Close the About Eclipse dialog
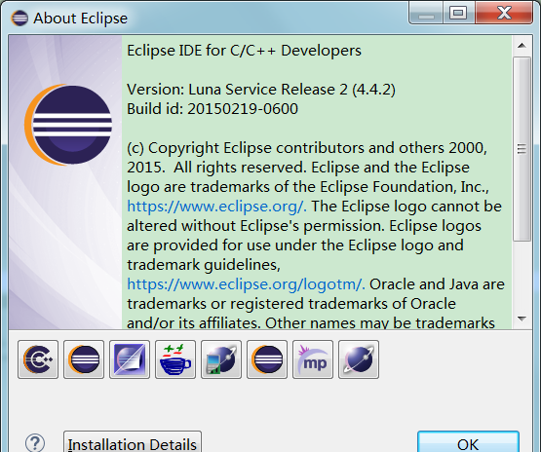541x452 pixels. (x=504, y=13)
